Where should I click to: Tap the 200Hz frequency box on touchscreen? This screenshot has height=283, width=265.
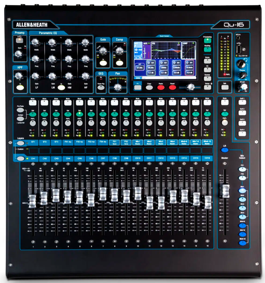click(x=164, y=68)
